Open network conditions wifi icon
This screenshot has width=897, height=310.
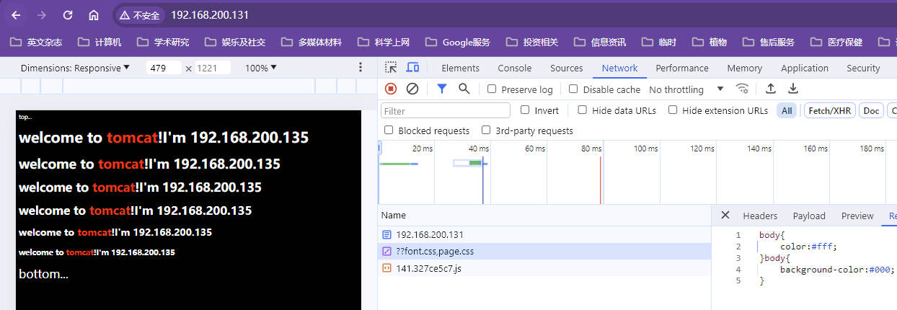742,89
